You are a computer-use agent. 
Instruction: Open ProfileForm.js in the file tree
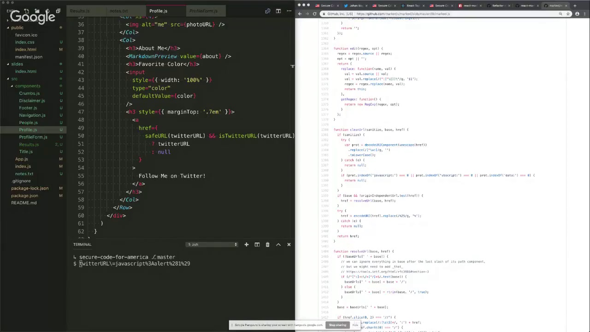click(33, 137)
